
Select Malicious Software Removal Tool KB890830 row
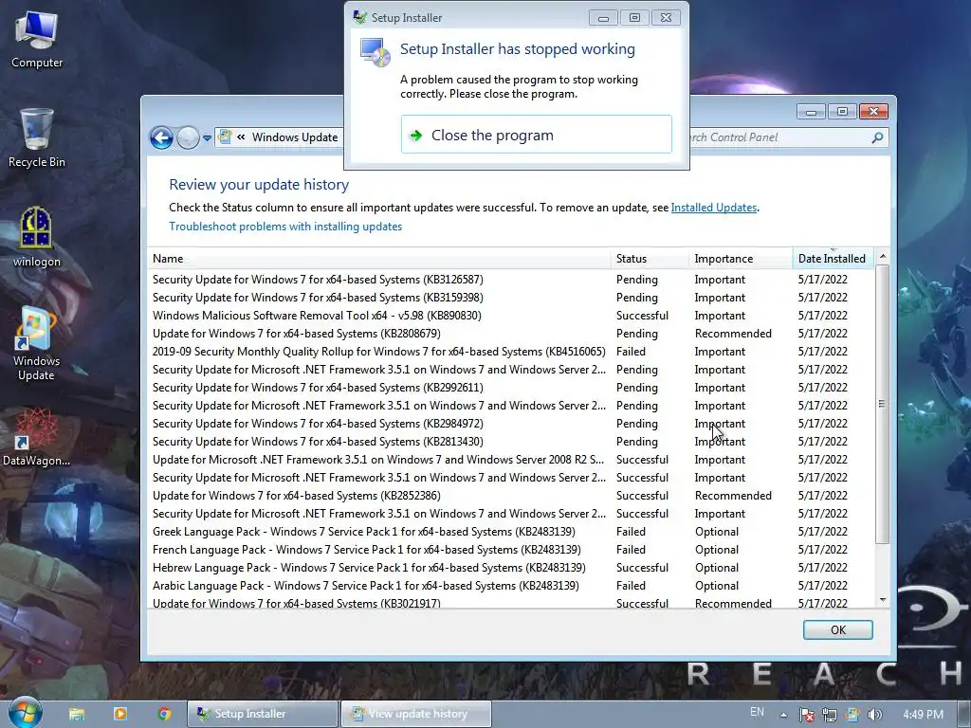click(511, 315)
